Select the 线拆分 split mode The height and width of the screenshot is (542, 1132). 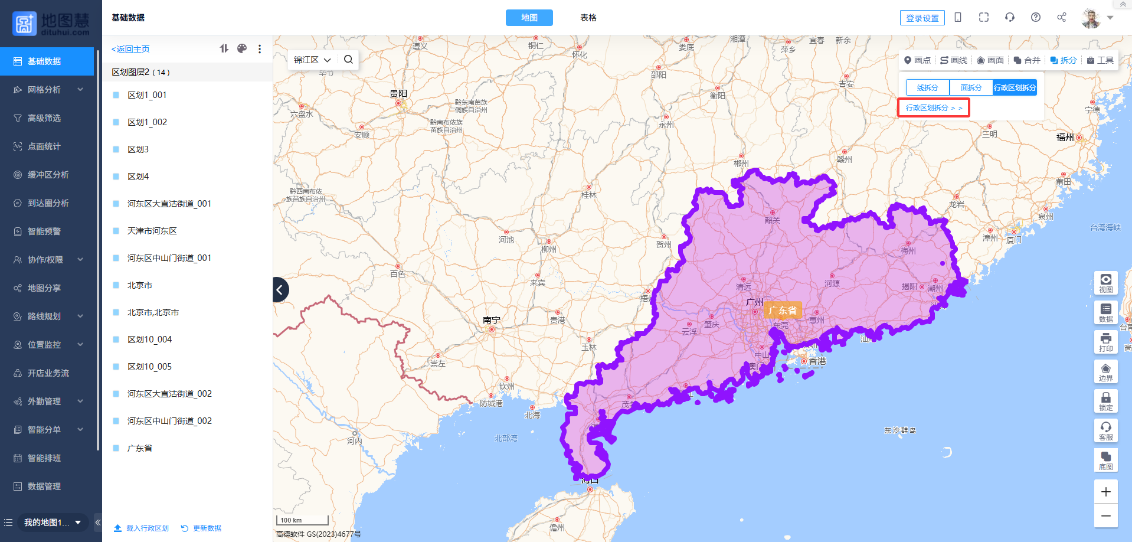click(927, 87)
